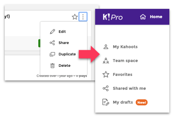The image size is (173, 118).
Task: Click the Kahoot Pro logo
Action: (113, 17)
